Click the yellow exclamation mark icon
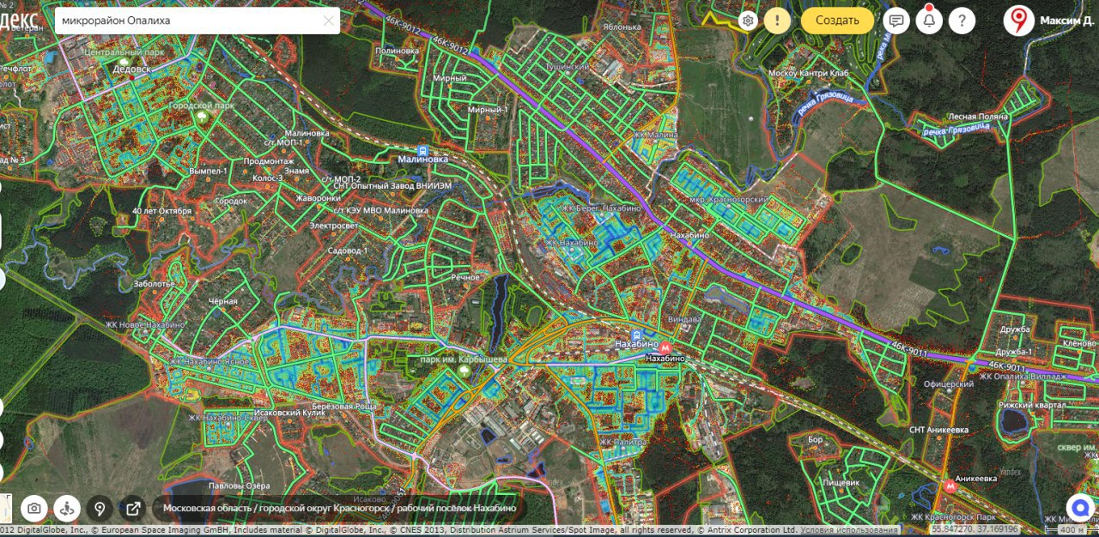The height and width of the screenshot is (537, 1099). pyautogui.click(x=777, y=21)
